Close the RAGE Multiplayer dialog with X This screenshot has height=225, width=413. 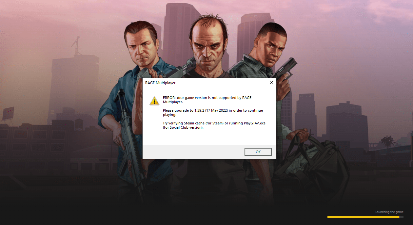pos(271,83)
